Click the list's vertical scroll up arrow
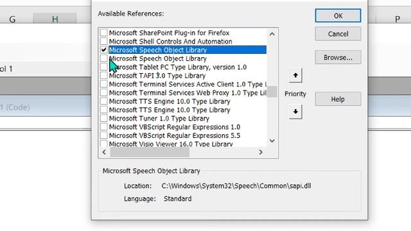 pos(272,34)
